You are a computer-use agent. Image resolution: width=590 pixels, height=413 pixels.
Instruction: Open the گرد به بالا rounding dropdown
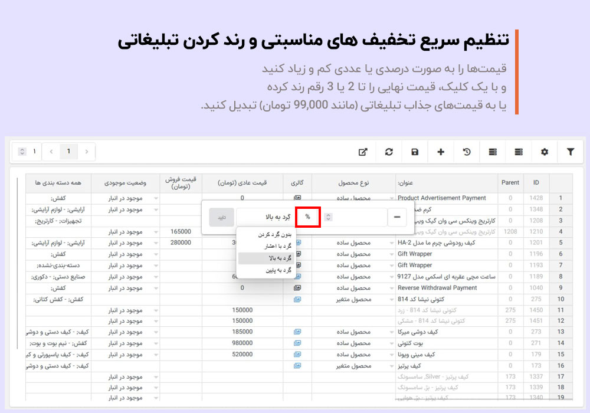(267, 217)
